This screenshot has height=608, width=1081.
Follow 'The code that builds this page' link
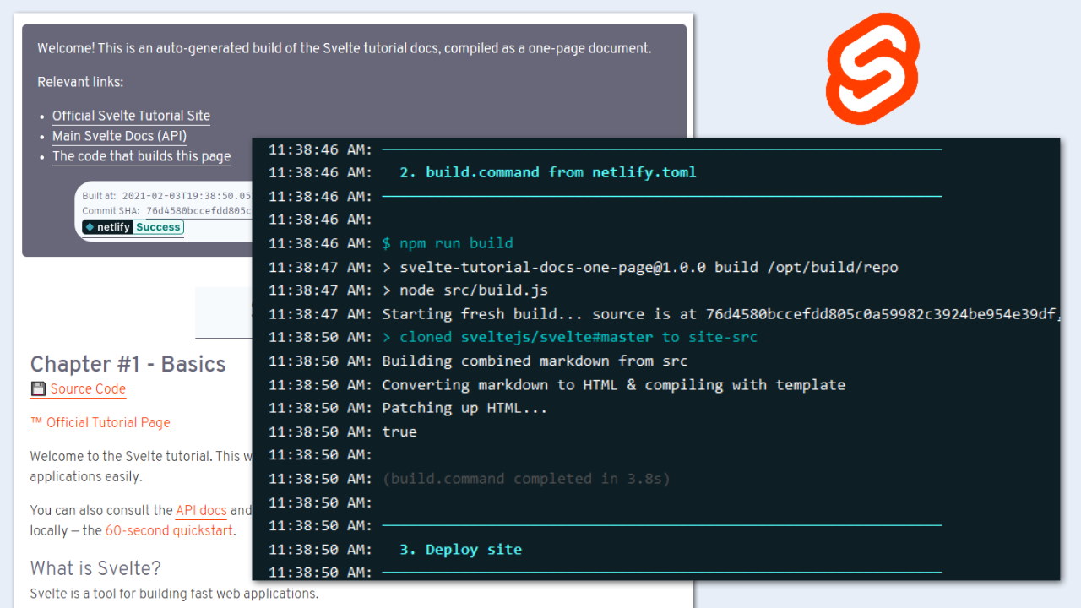[141, 156]
